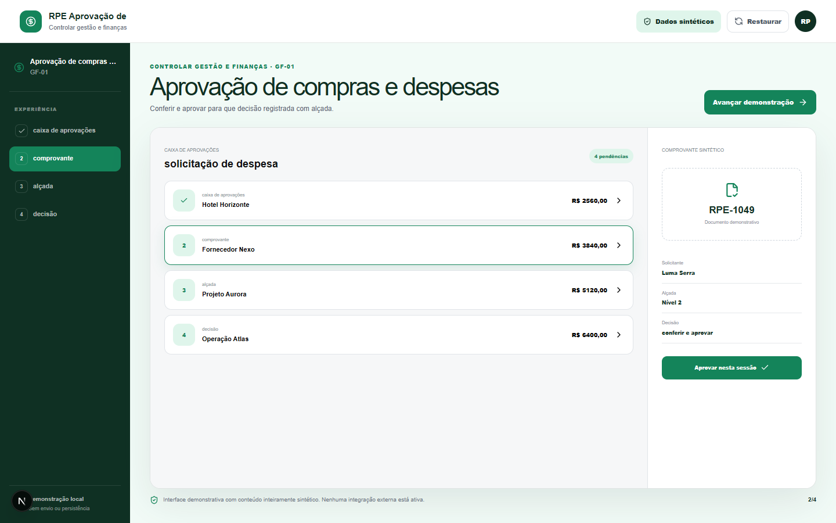
Task: Click the number 2 badge on Fornecedor Nexo
Action: tap(184, 245)
